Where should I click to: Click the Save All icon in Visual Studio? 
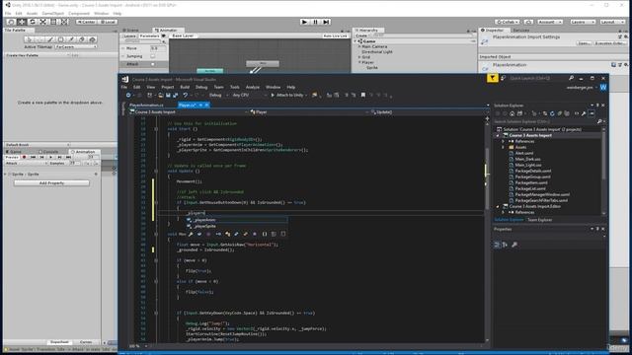pyautogui.click(x=176, y=95)
